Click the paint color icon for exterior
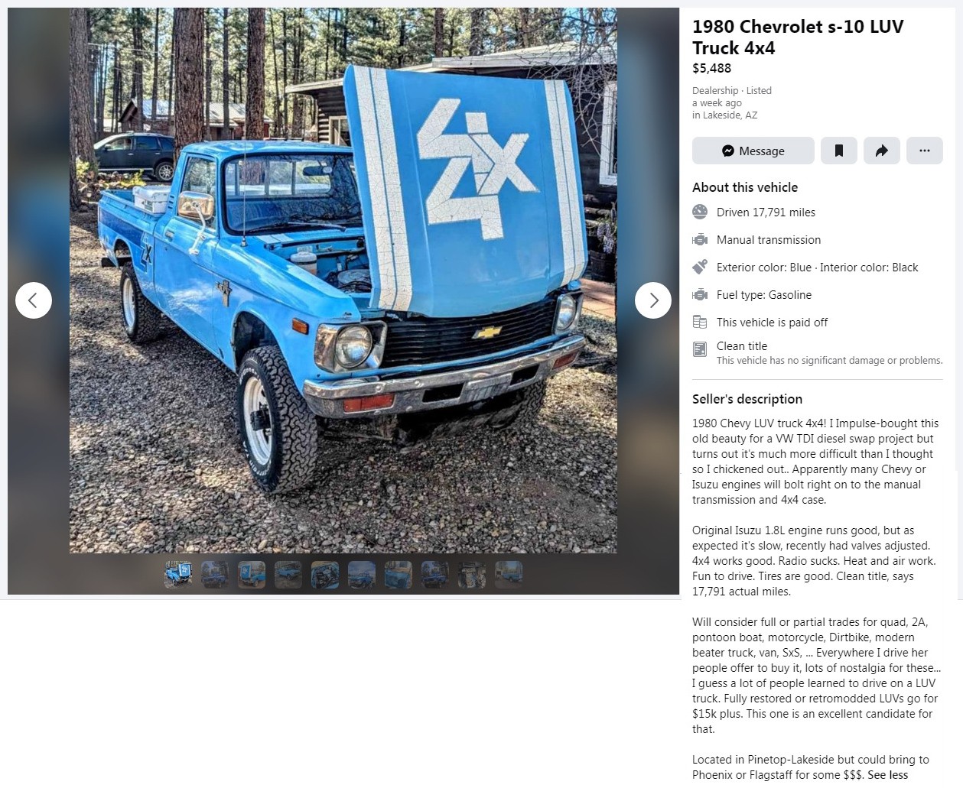This screenshot has height=788, width=963. click(x=700, y=267)
